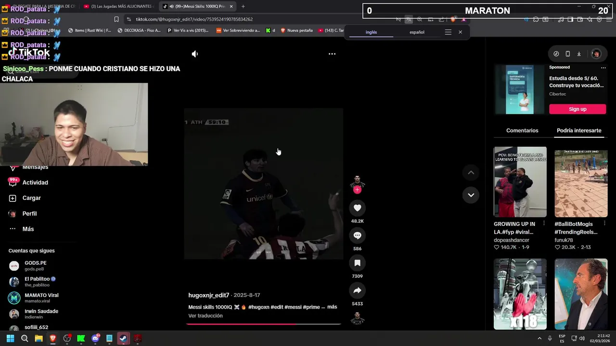Click the get-app phone icon in top pill

click(568, 54)
